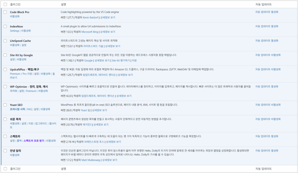Check the LiteSpeed Cache checkbox
Screen dimensions: 298x173
click(5, 41)
